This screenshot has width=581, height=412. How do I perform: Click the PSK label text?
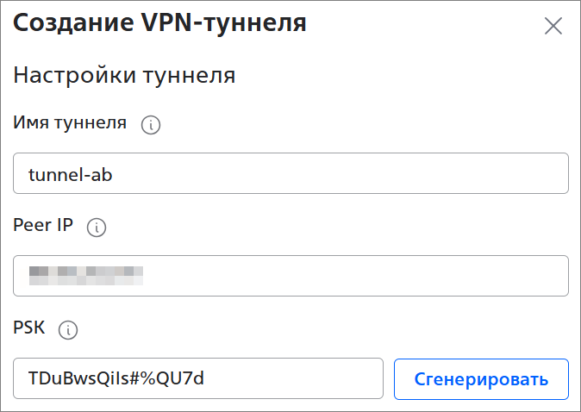click(x=29, y=328)
